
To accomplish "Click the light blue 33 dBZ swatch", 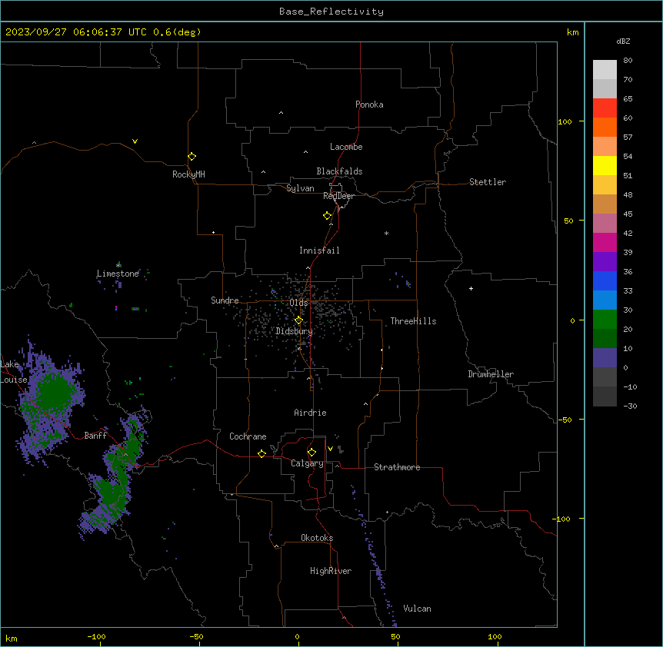I will (605, 300).
